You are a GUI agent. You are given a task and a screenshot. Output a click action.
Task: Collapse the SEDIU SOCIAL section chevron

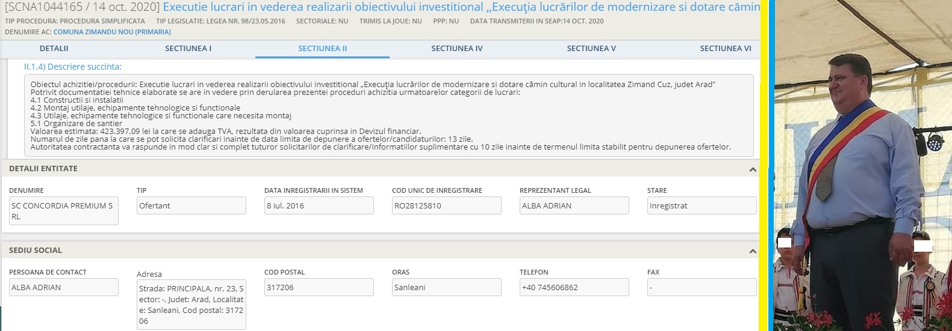pos(752,251)
